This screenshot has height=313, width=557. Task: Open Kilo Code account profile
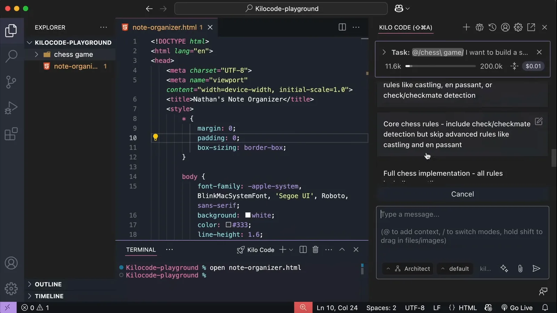coord(505,27)
